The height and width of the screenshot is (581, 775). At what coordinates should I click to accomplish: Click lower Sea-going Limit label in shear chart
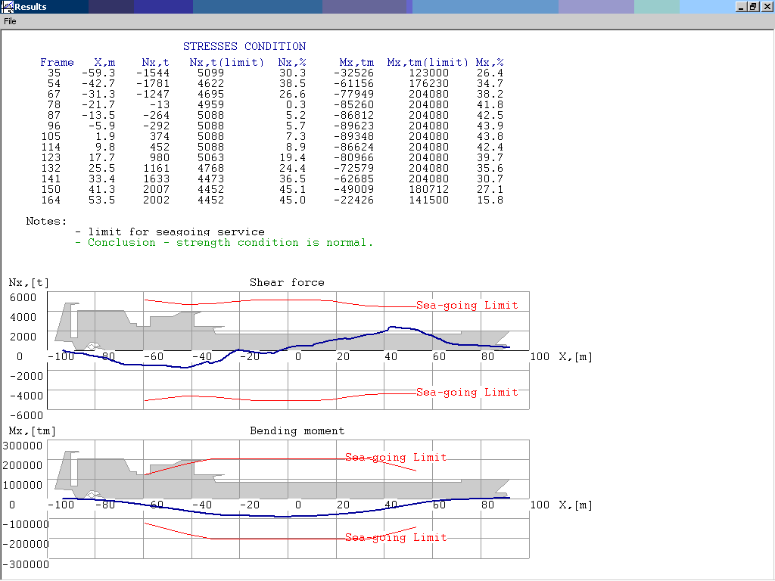coord(466,393)
